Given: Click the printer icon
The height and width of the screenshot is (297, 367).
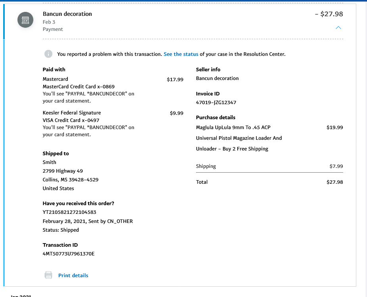Looking at the screenshot, I should point(48,275).
